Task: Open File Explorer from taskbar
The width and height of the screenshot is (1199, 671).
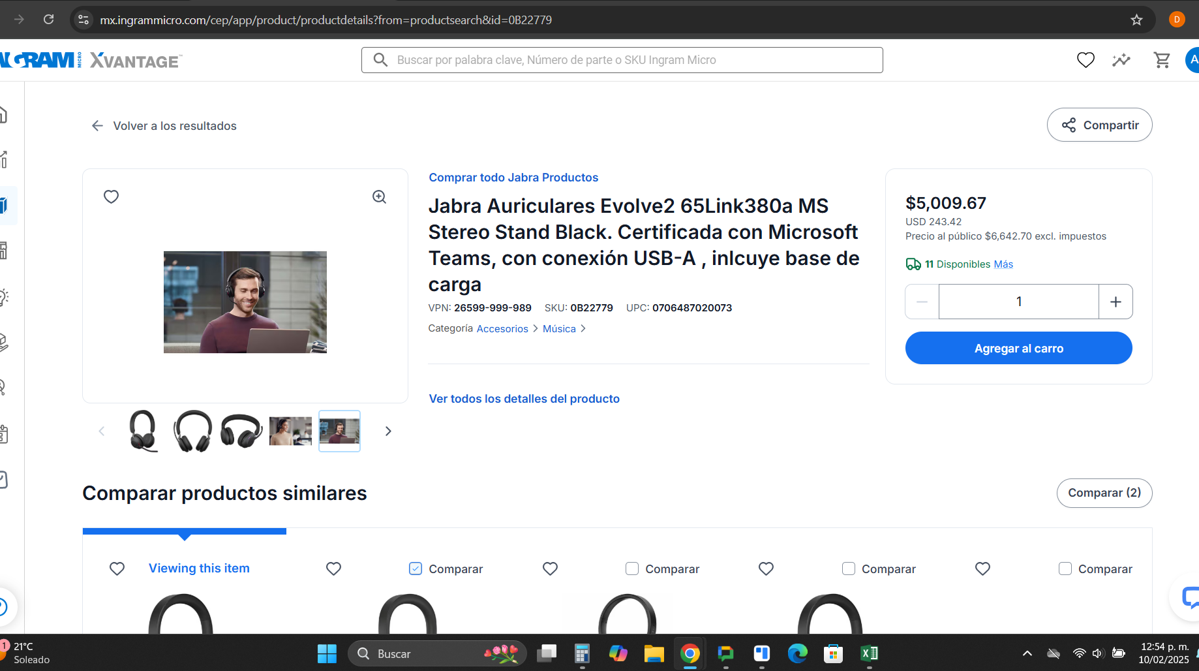Action: pyautogui.click(x=654, y=653)
